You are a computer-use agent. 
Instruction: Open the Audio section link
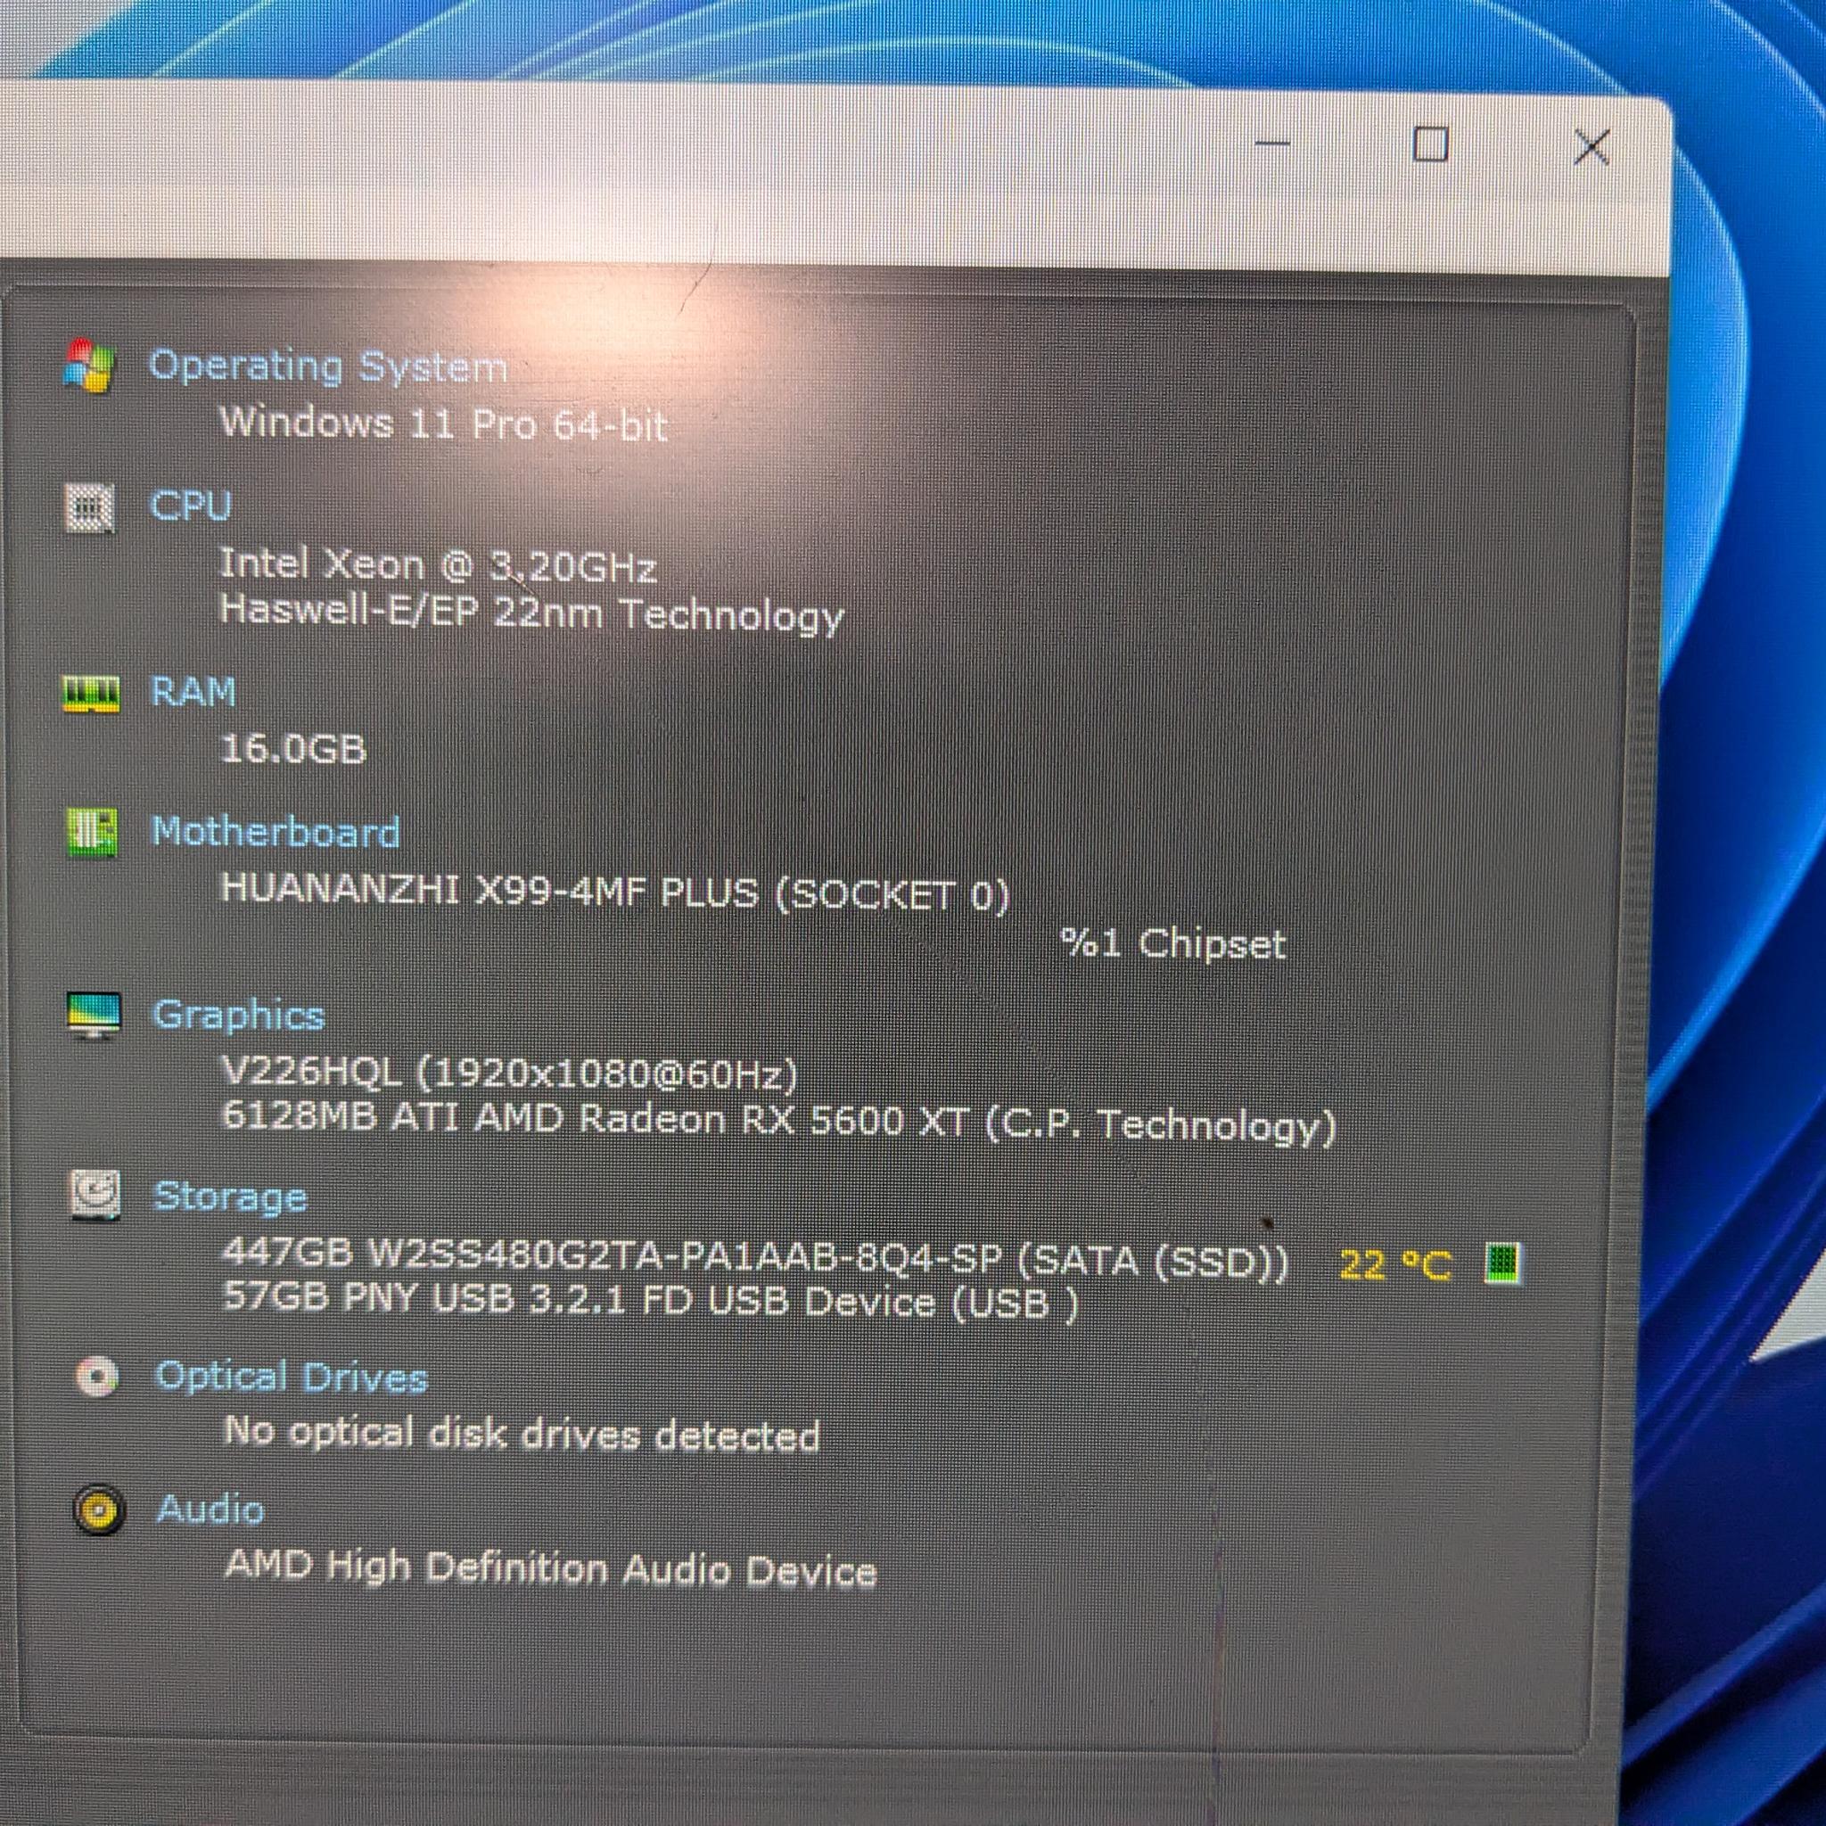coord(210,1510)
